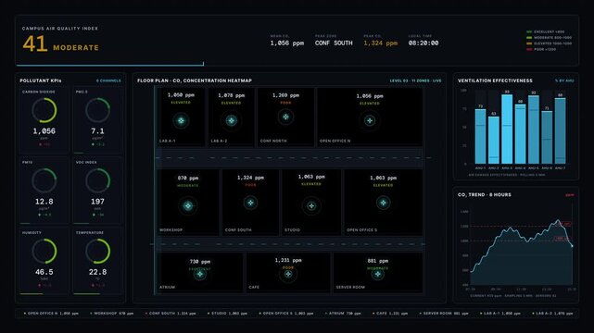
Task: Click the AHU-7 ventilation bar
Action: 561,131
